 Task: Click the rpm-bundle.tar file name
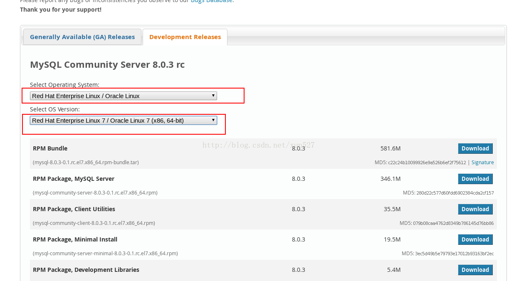coord(86,163)
